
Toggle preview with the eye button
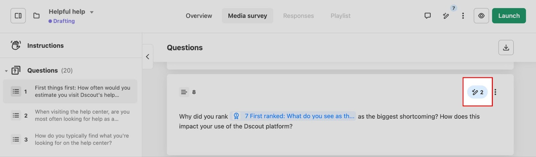coord(481,16)
